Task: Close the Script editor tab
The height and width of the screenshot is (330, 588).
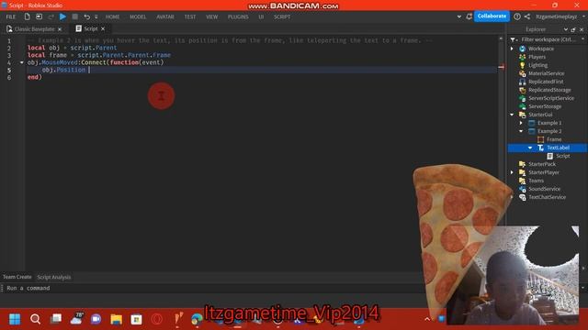Action: [x=103, y=28]
